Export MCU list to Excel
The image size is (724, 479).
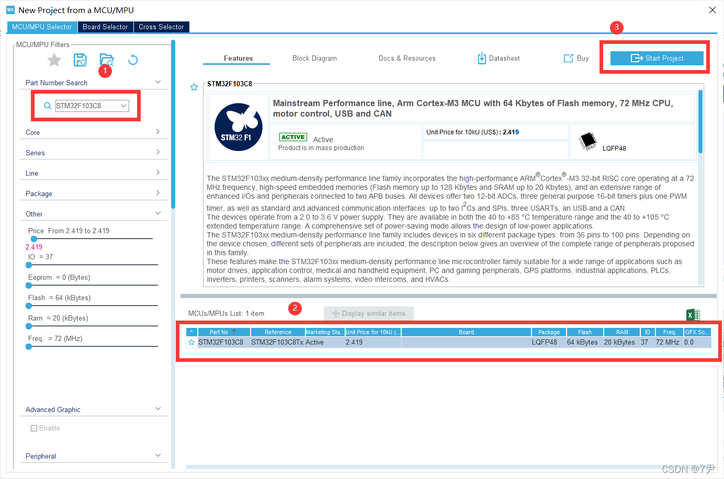[x=693, y=314]
